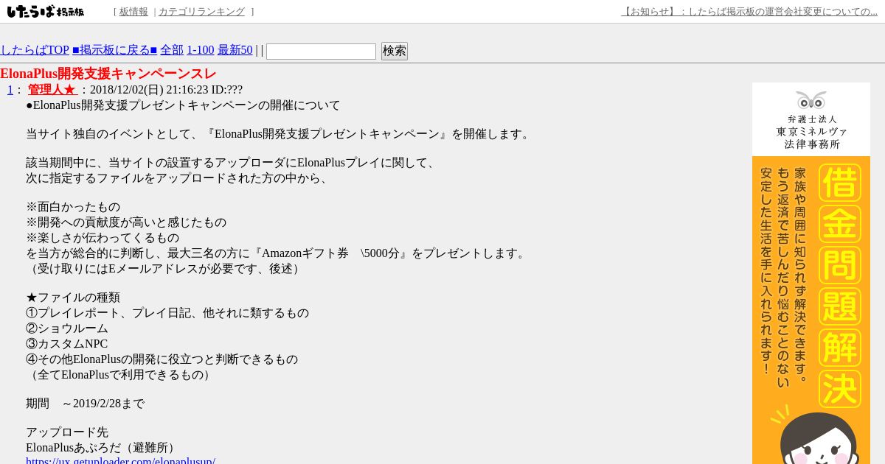Click the 検索 button
The image size is (885, 464).
(395, 51)
